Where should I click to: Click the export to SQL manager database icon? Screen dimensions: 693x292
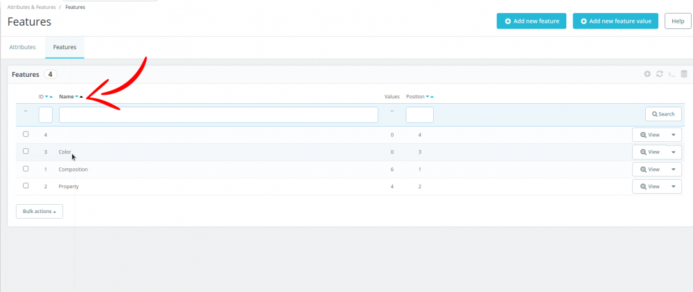(684, 74)
